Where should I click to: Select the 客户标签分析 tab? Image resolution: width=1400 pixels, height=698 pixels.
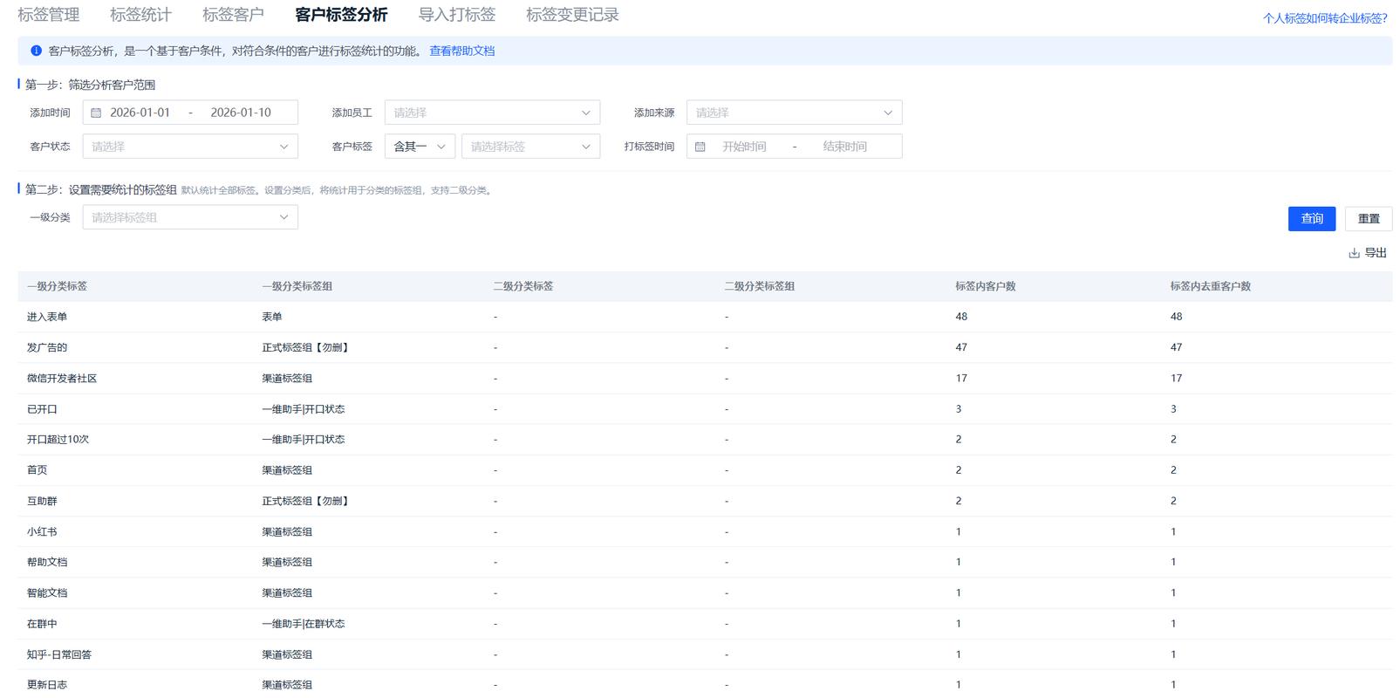(x=341, y=15)
